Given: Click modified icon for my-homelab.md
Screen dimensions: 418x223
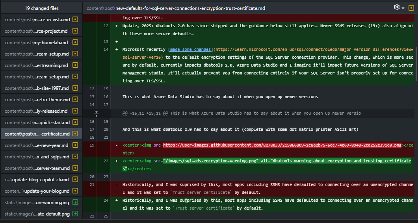Looking at the screenshot, I should pos(75,43).
